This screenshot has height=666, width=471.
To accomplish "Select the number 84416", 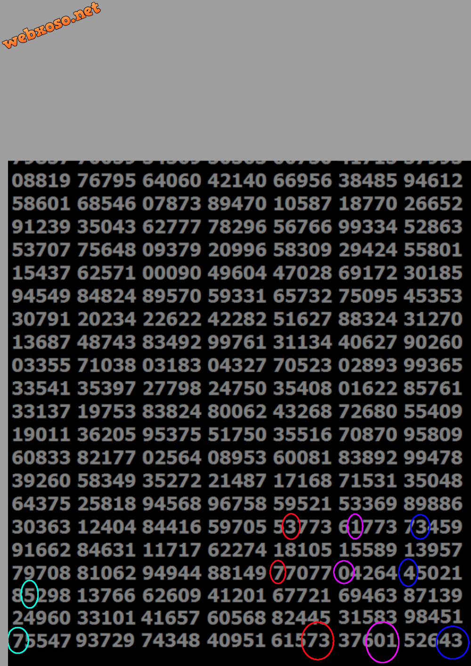I will 172,527.
